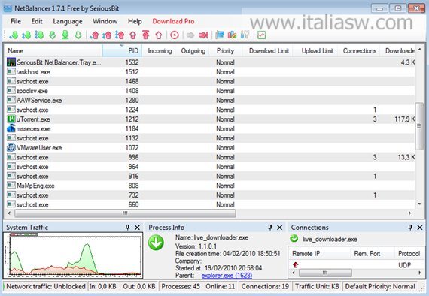Image resolution: width=429 pixels, height=296 pixels.
Task: Select the AAWService.exe process row
Action: pyautogui.click(x=210, y=100)
